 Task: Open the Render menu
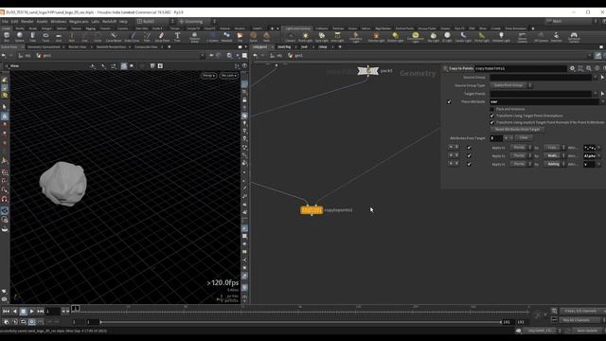click(x=27, y=21)
